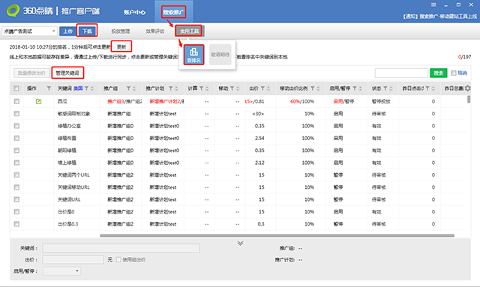The height and width of the screenshot is (287, 480).
Task: Click the 管理关键词 button
Action: click(67, 73)
